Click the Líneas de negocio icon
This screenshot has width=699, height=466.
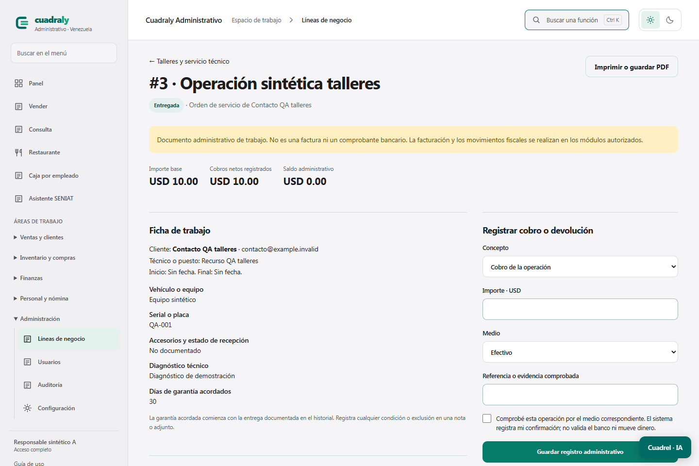click(x=28, y=339)
